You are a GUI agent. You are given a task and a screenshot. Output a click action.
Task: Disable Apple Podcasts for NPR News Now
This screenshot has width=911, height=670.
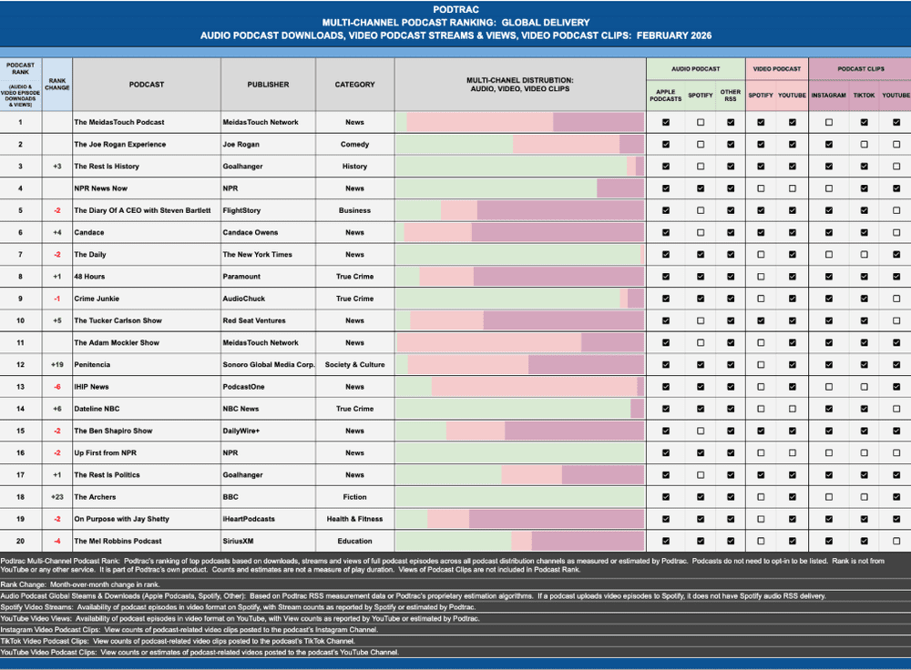pos(666,188)
